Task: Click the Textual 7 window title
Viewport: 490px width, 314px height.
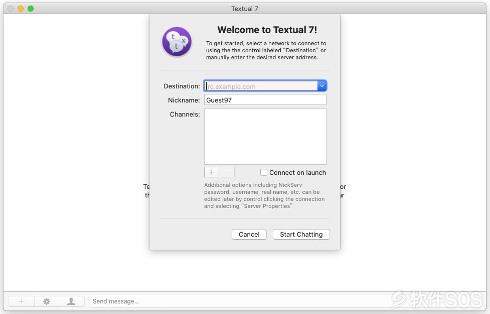Action: tap(245, 9)
